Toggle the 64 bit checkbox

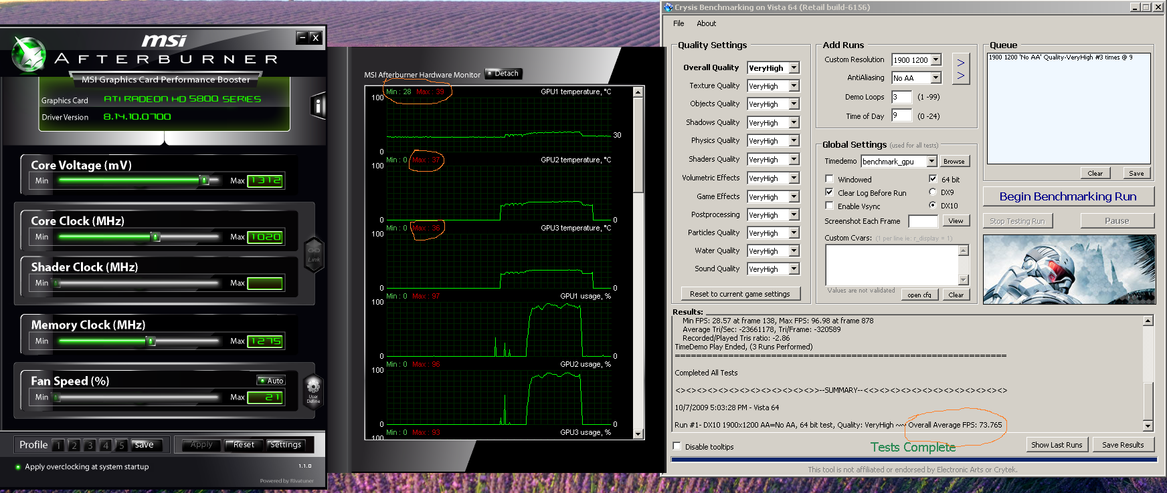point(933,179)
